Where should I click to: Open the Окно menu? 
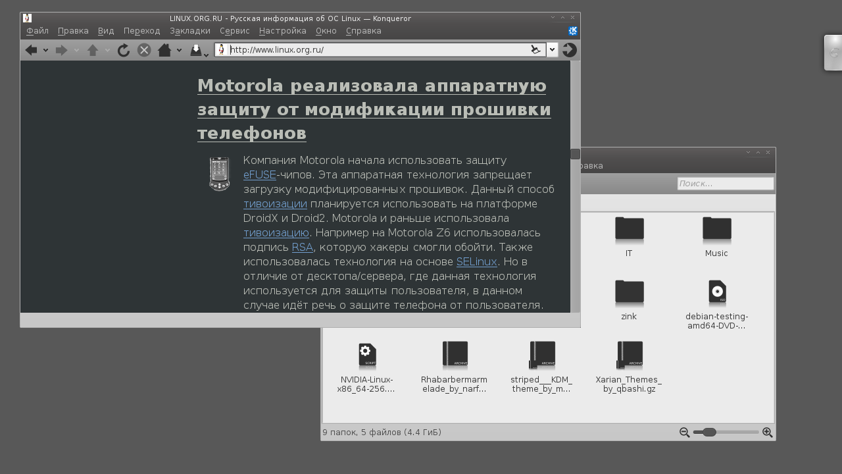pos(326,31)
